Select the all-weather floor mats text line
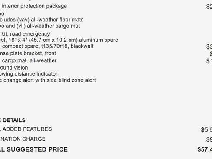212x159 pixels. [42, 20]
